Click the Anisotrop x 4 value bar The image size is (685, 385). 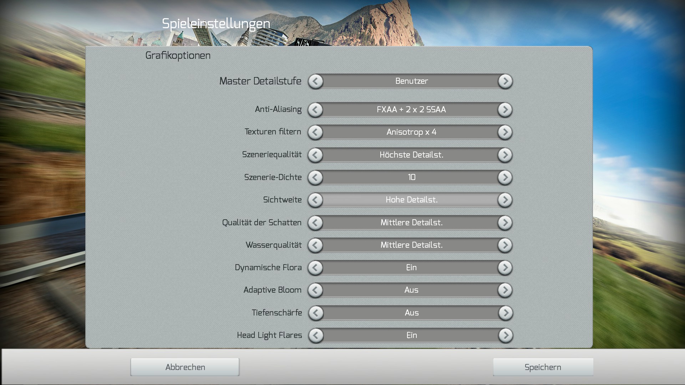pyautogui.click(x=411, y=132)
